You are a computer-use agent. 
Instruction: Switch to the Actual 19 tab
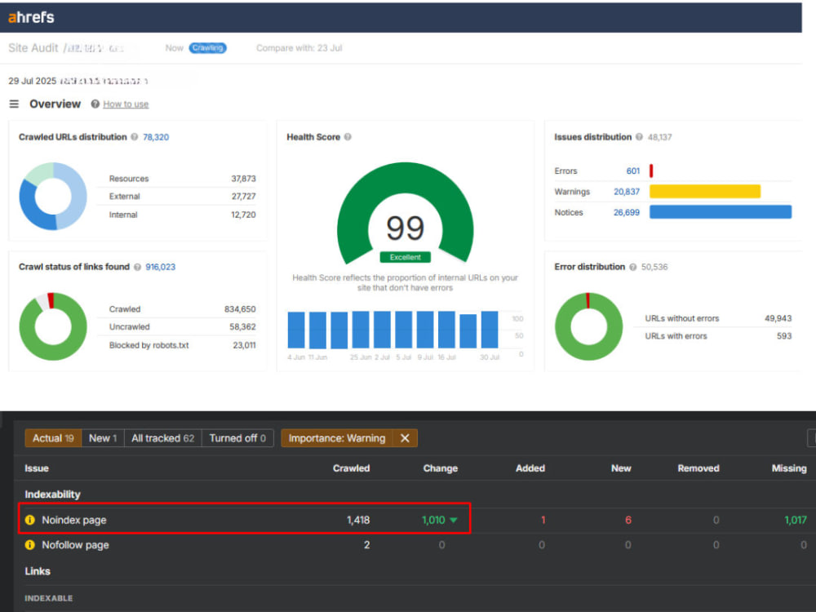53,438
